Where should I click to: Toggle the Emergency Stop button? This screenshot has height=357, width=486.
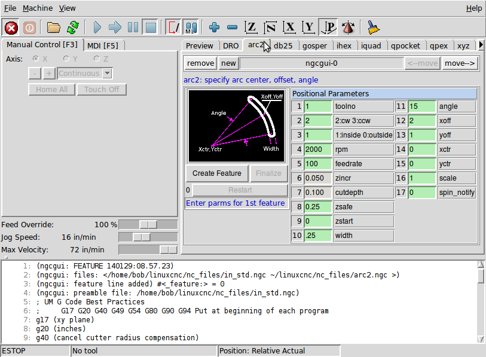(x=11, y=28)
